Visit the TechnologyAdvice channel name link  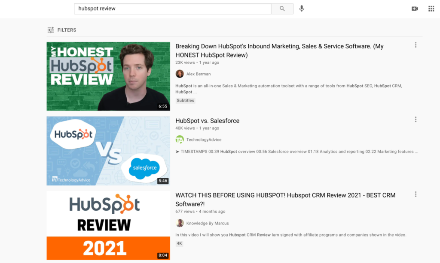(x=204, y=140)
